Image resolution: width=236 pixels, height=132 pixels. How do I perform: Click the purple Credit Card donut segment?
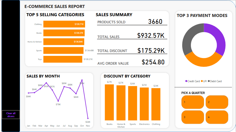(x=218, y=38)
